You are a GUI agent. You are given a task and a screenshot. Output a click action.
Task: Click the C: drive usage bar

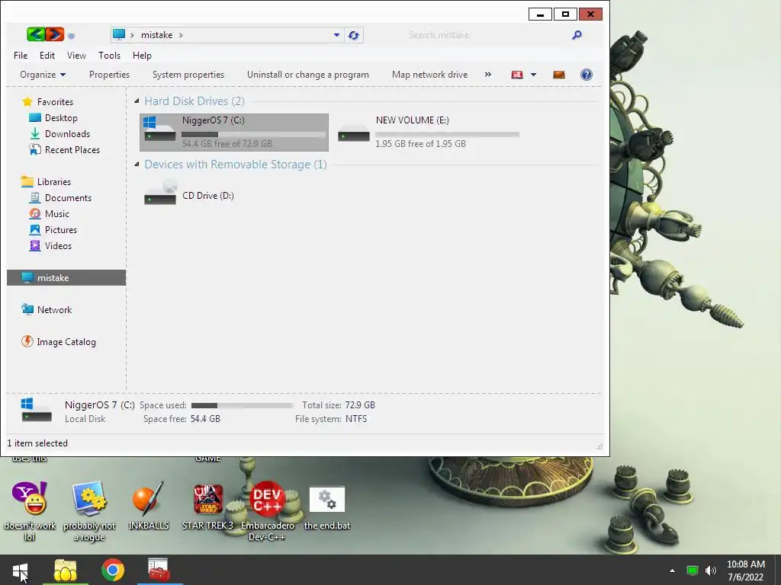[253, 134]
